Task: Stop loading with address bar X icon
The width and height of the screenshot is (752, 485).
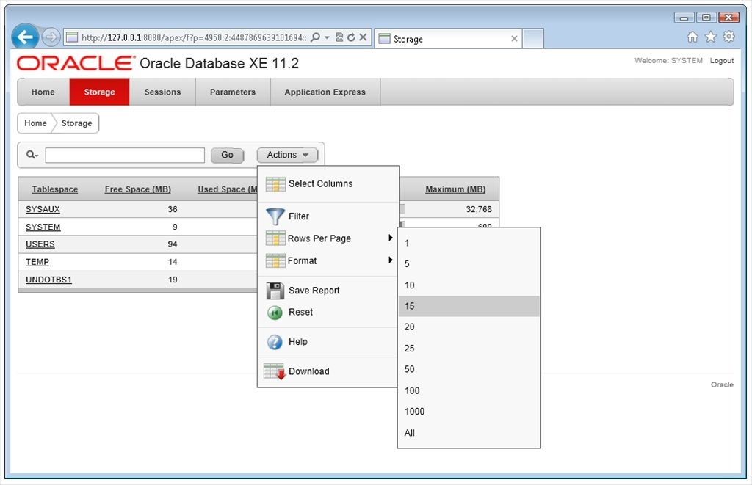Action: click(x=363, y=37)
